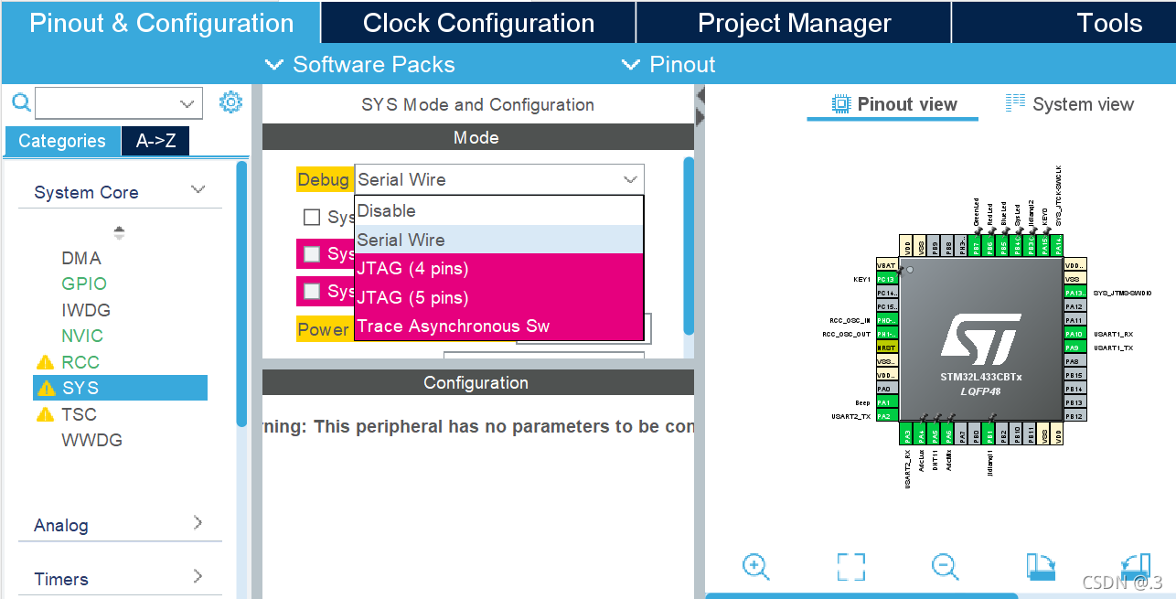
Task: Select pin PA12 on the chip
Action: pyautogui.click(x=1074, y=306)
